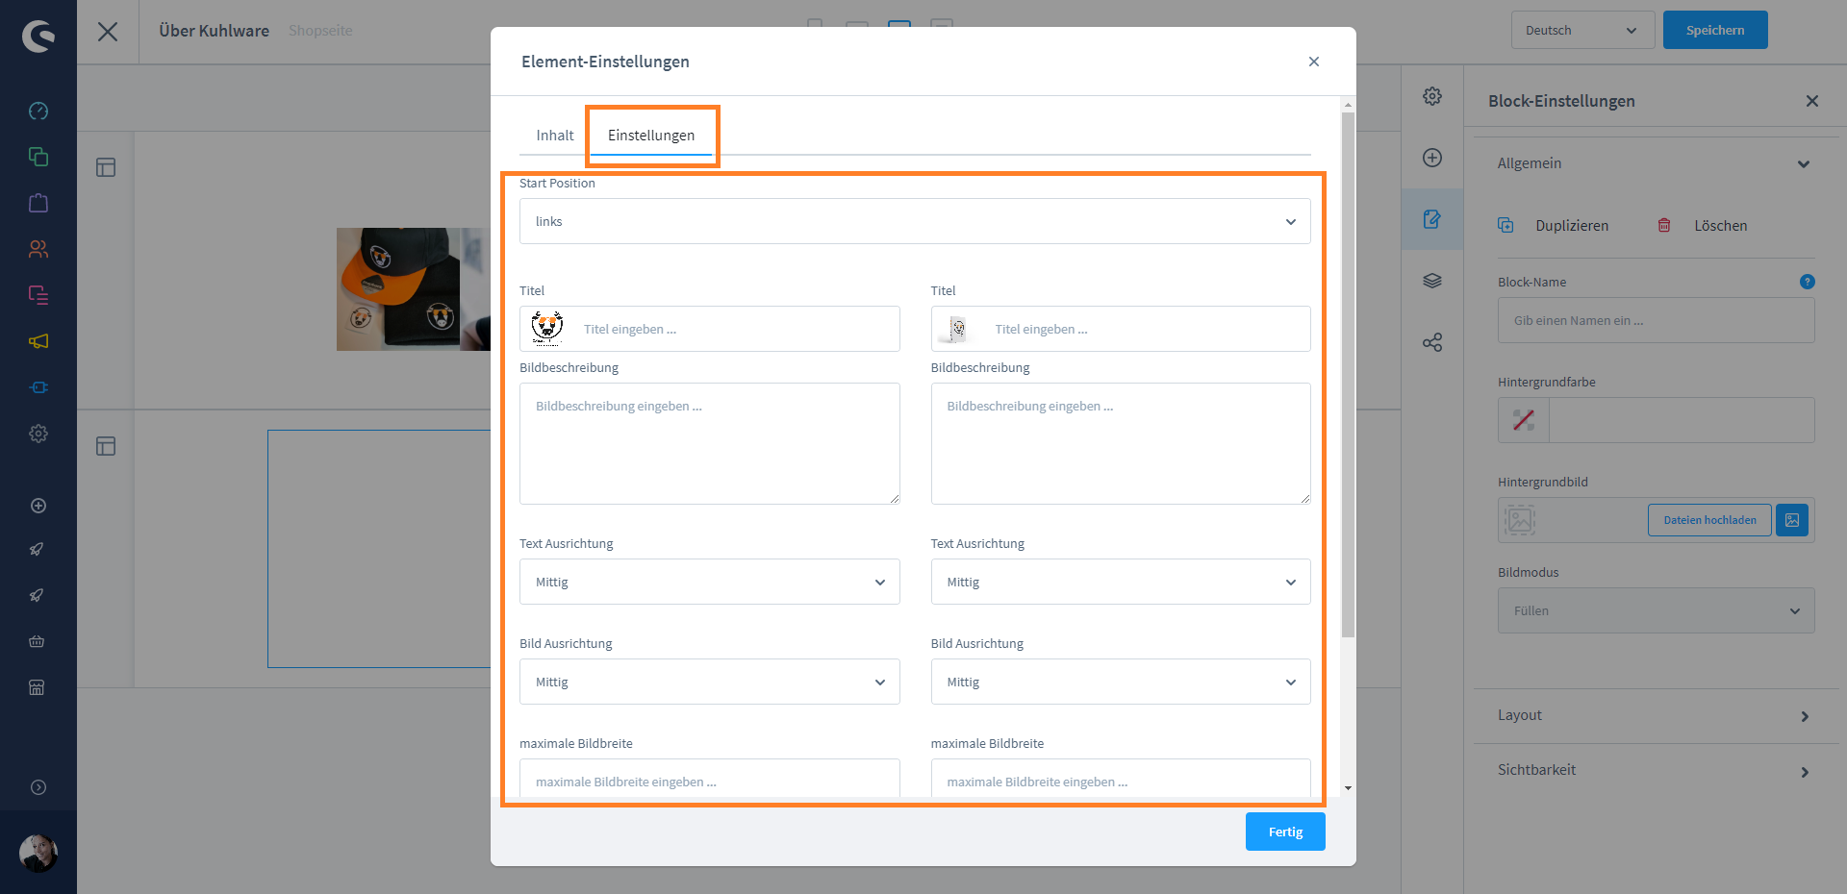Switch to the Inhalt tab

555,136
